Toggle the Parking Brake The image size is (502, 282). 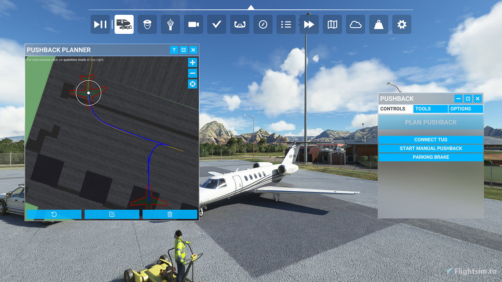430,157
